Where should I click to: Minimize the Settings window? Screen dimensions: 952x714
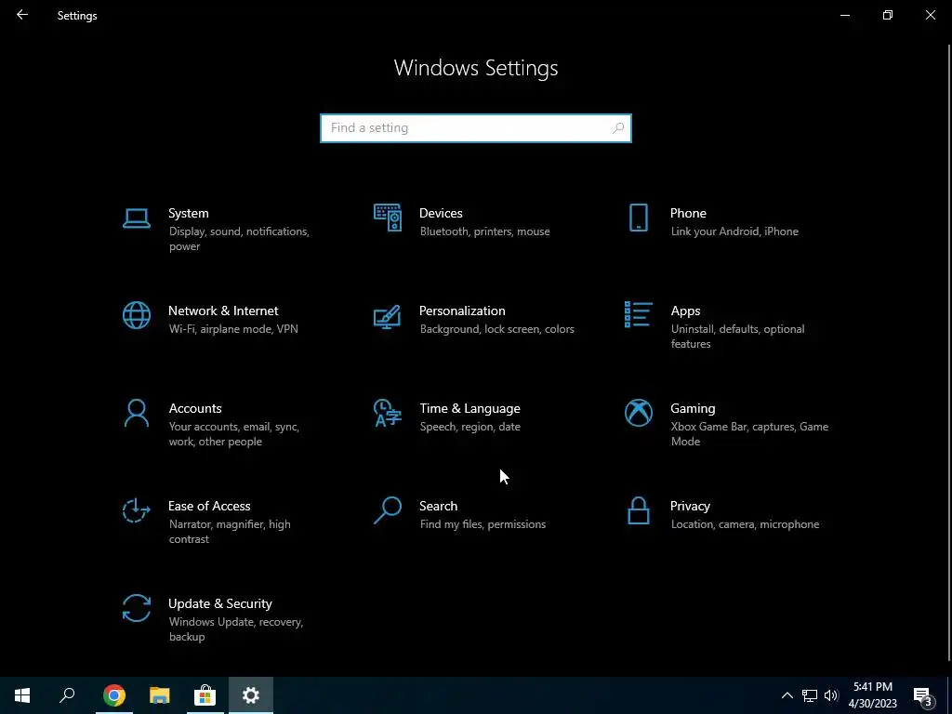click(x=844, y=15)
